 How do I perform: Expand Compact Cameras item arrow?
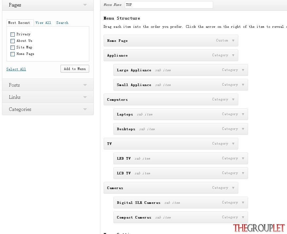pyautogui.click(x=243, y=217)
